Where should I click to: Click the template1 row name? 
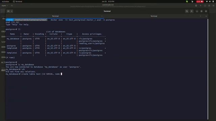pos(12,53)
